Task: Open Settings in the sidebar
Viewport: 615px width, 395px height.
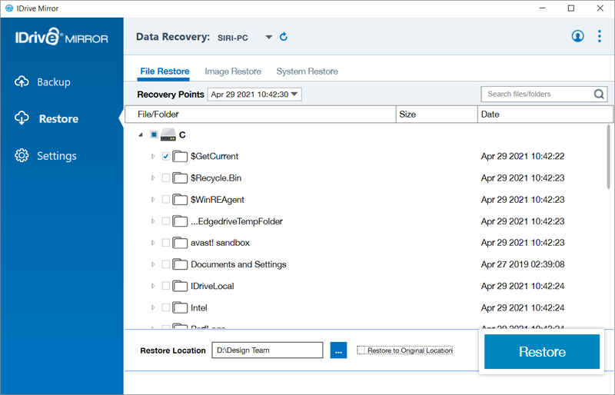Action: [46, 156]
